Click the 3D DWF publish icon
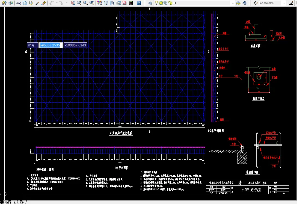Screen dimensions: 297x204 [x=4, y=3]
